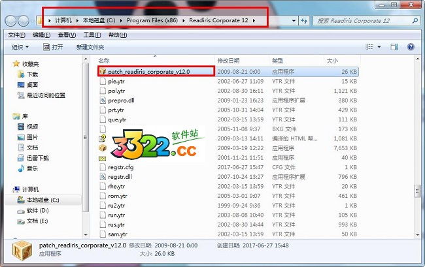Select the run.ytr file name
The width and height of the screenshot is (425, 267).
pyautogui.click(x=116, y=215)
